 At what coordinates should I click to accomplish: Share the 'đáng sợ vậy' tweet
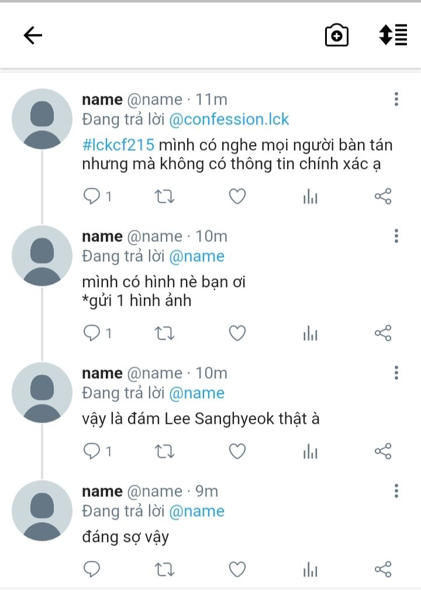[x=383, y=569]
